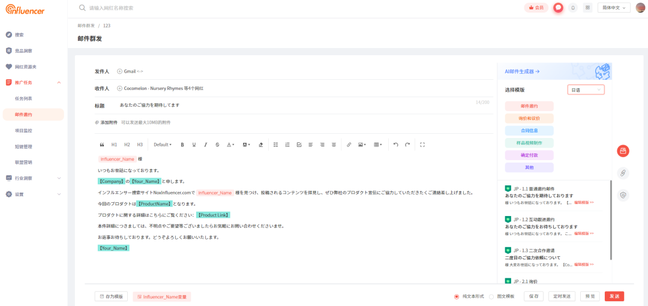
Task: Open 任务列表 submenu item
Action: pos(23,99)
